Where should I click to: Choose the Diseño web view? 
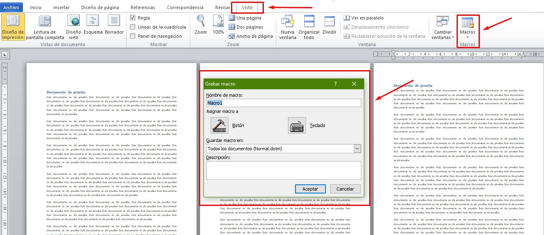[x=74, y=27]
